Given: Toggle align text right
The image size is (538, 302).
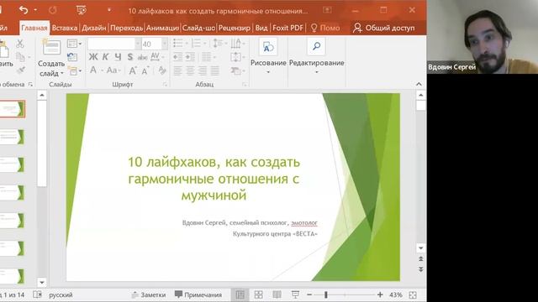Looking at the screenshot, I should click(203, 70).
